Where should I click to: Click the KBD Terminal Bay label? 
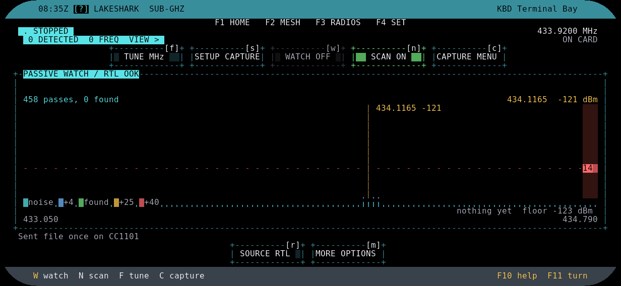pyautogui.click(x=537, y=9)
